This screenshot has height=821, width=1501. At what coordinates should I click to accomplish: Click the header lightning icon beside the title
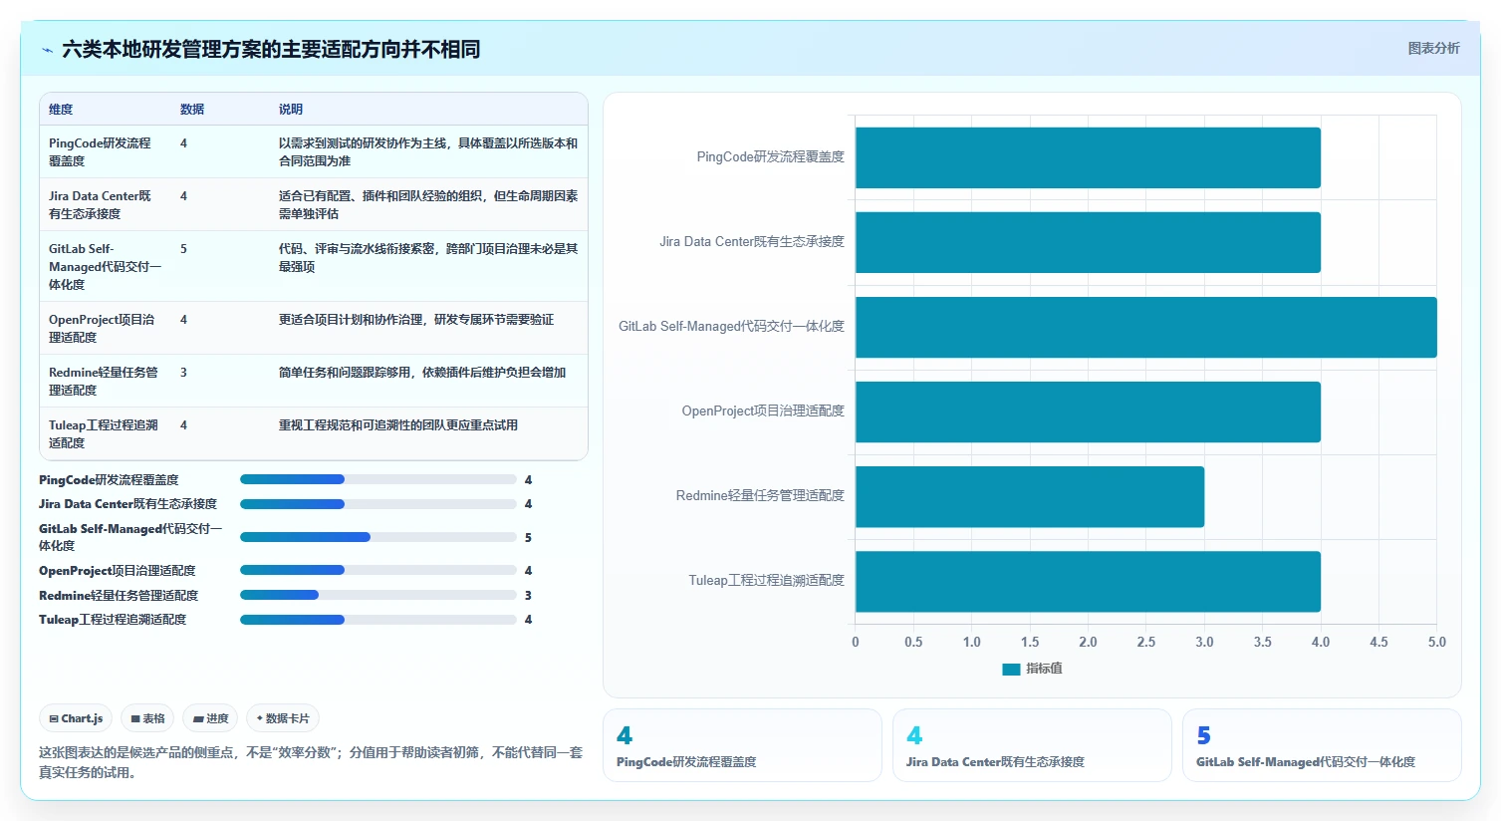point(47,50)
